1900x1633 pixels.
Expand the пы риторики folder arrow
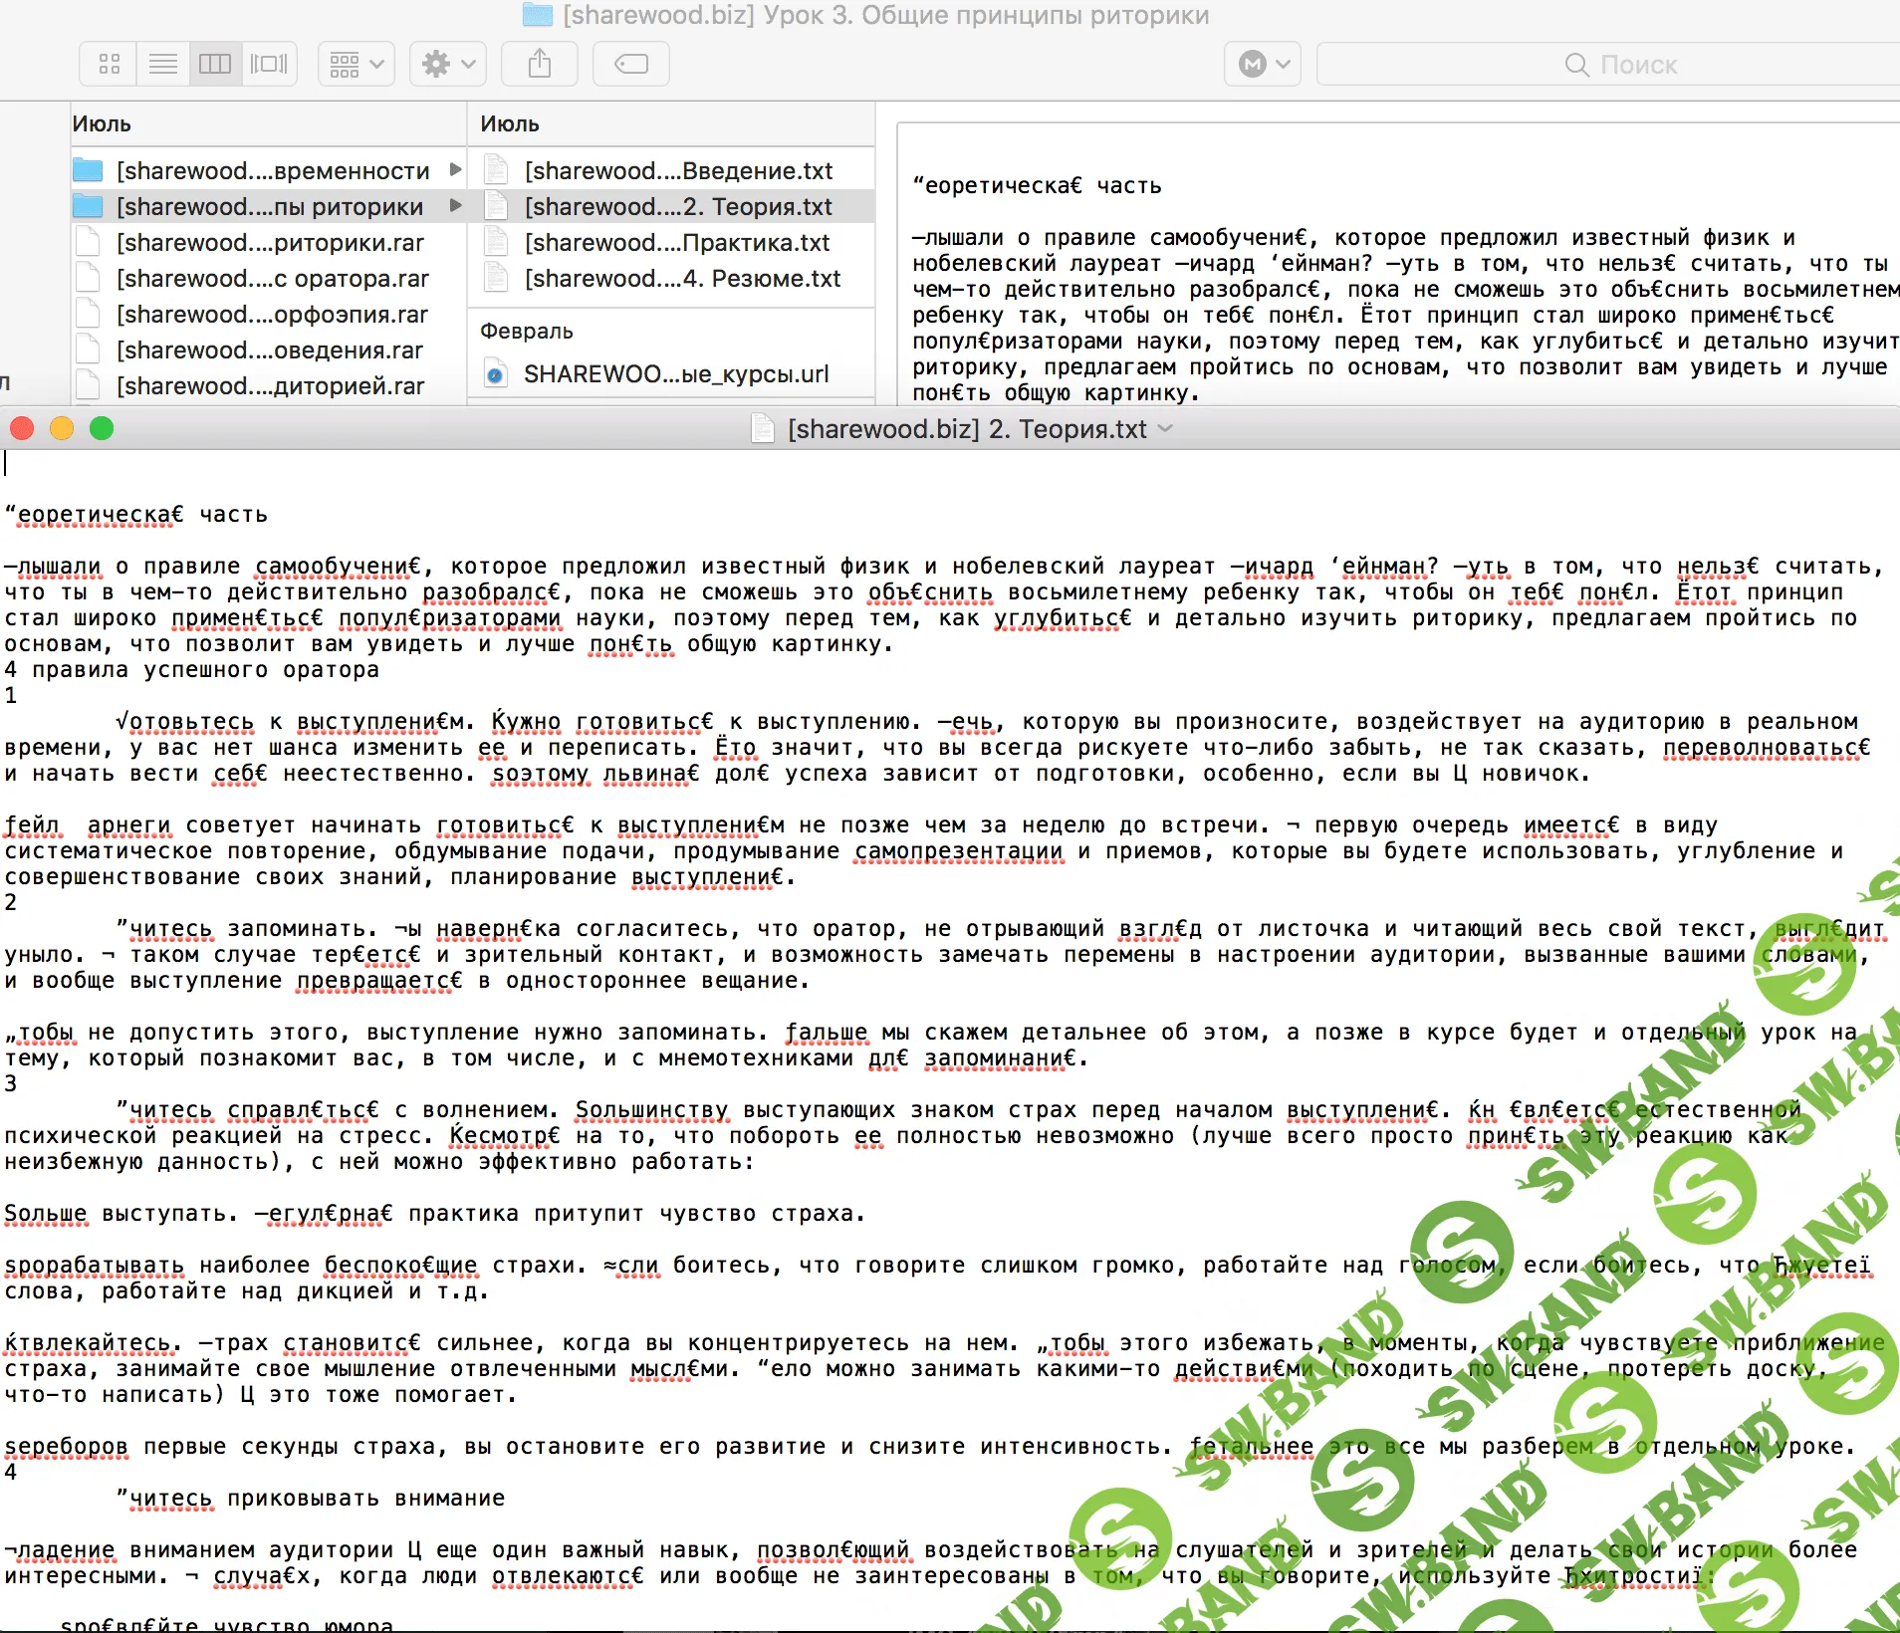pyautogui.click(x=455, y=206)
